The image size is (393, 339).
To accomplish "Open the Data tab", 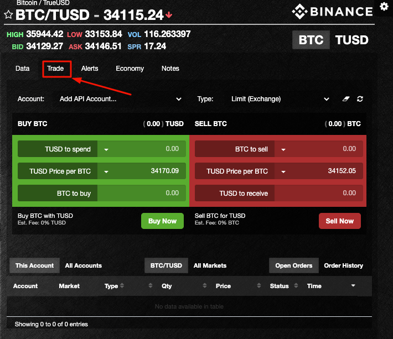I will click(x=22, y=69).
